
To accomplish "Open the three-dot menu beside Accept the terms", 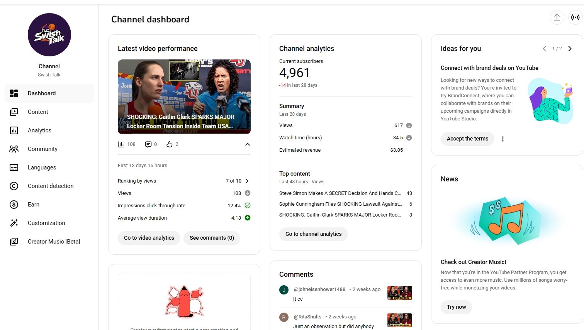I will point(503,139).
